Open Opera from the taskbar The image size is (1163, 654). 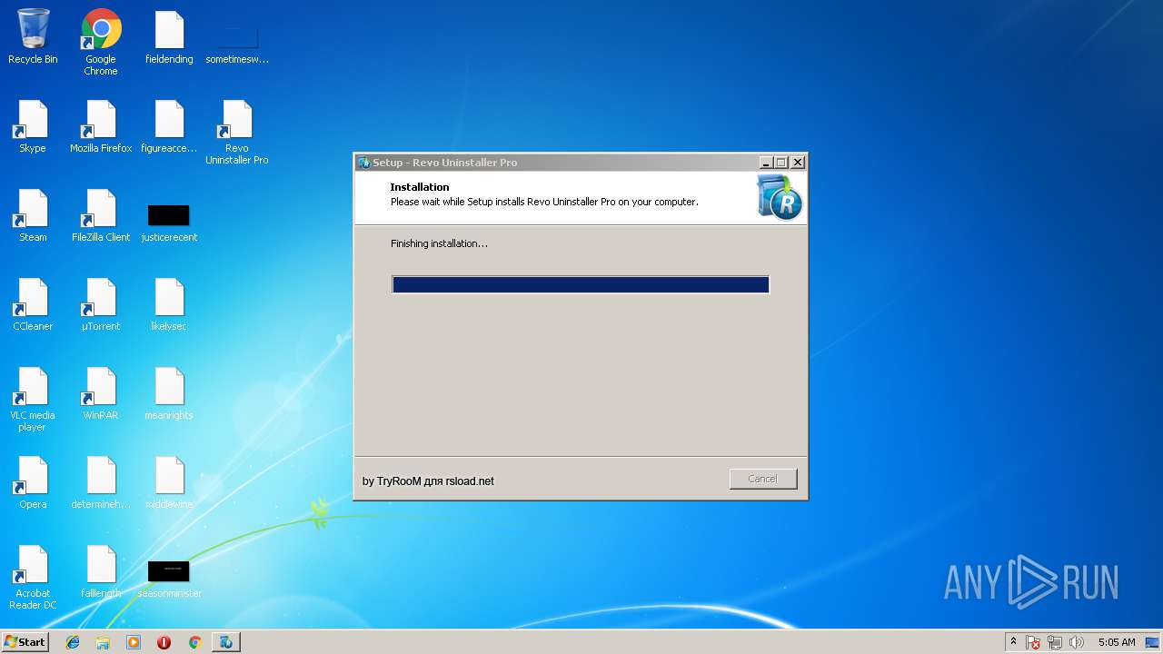(x=164, y=642)
